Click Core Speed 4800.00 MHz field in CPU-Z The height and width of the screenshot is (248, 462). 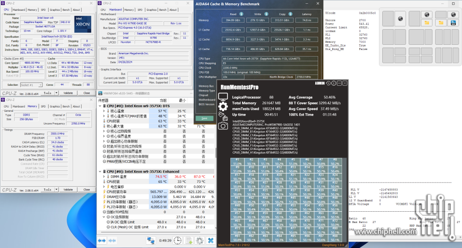tap(32, 63)
